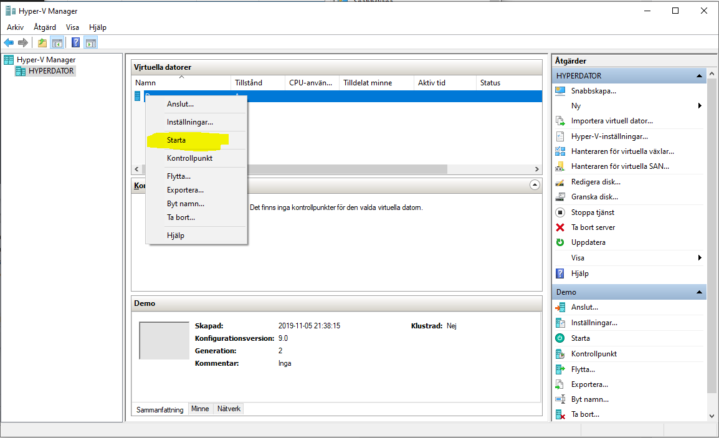Choose Flytta... in the context menu
The width and height of the screenshot is (719, 438).
click(x=196, y=176)
